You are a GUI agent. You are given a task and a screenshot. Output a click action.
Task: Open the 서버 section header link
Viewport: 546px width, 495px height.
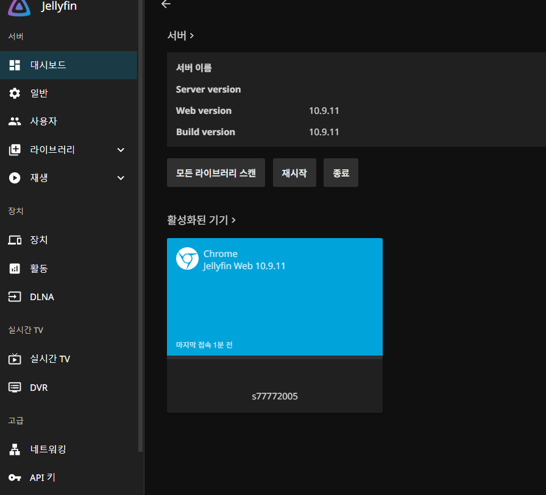pyautogui.click(x=180, y=35)
